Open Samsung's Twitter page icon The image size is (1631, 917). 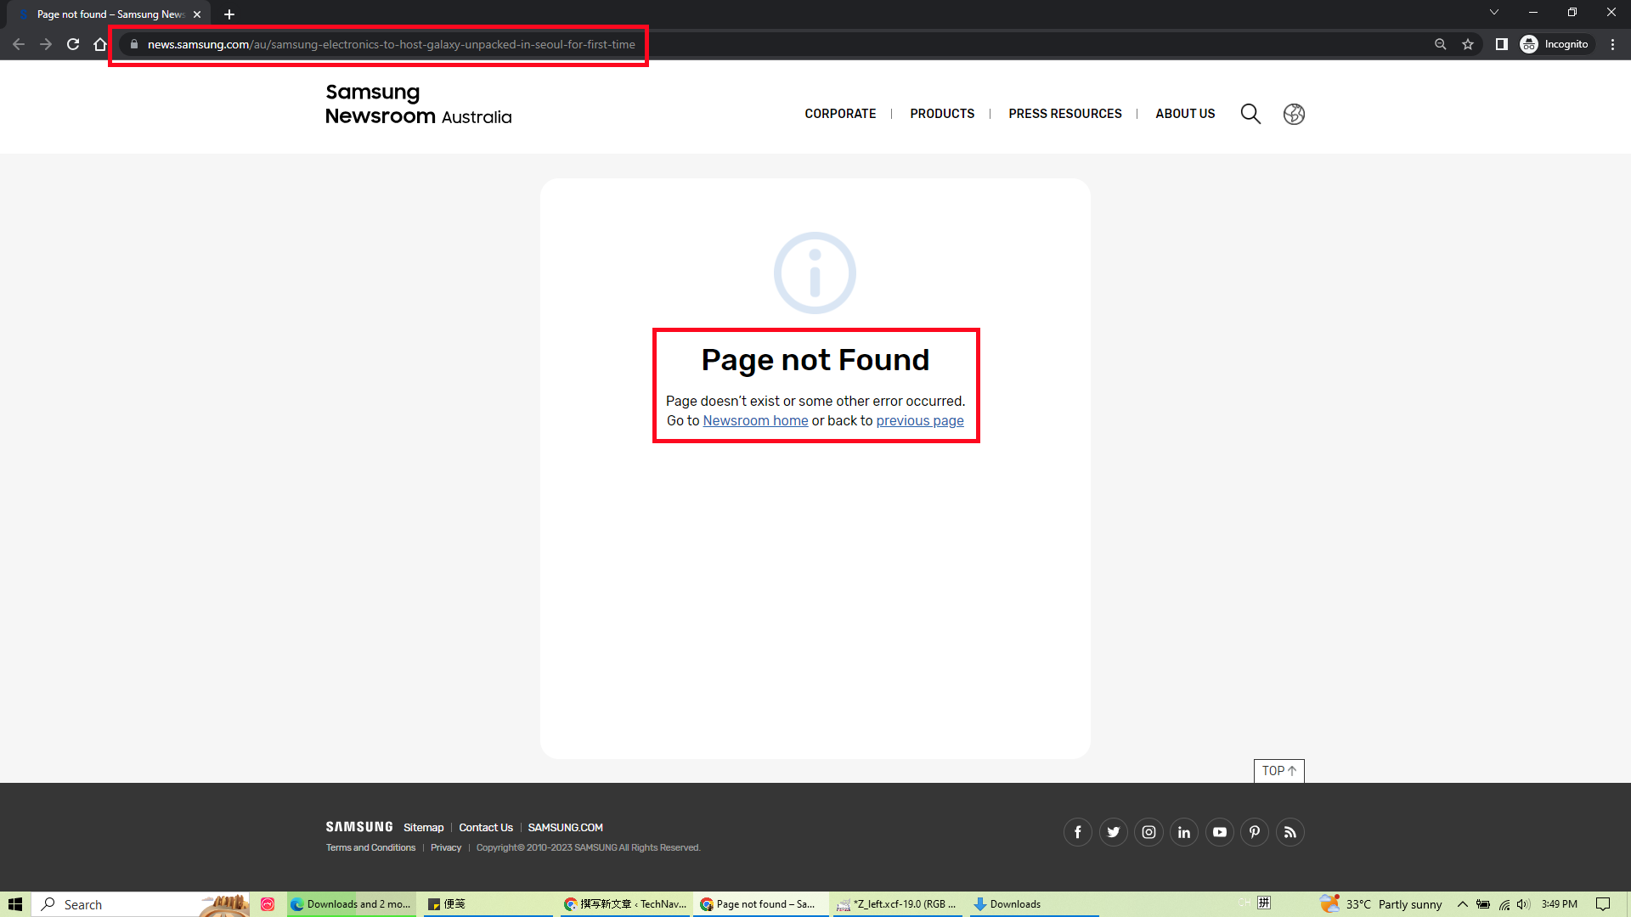(1113, 832)
